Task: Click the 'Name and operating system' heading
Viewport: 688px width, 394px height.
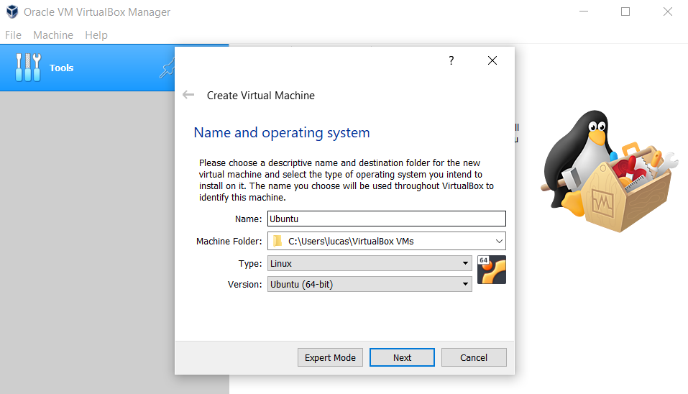Action: 282,132
